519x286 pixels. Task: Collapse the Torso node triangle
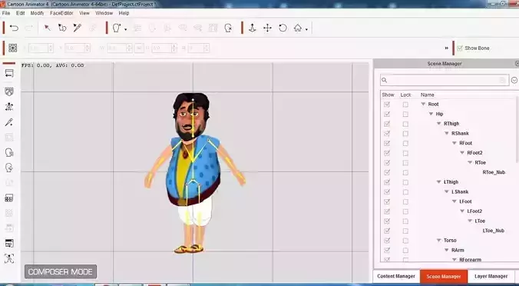pyautogui.click(x=439, y=241)
